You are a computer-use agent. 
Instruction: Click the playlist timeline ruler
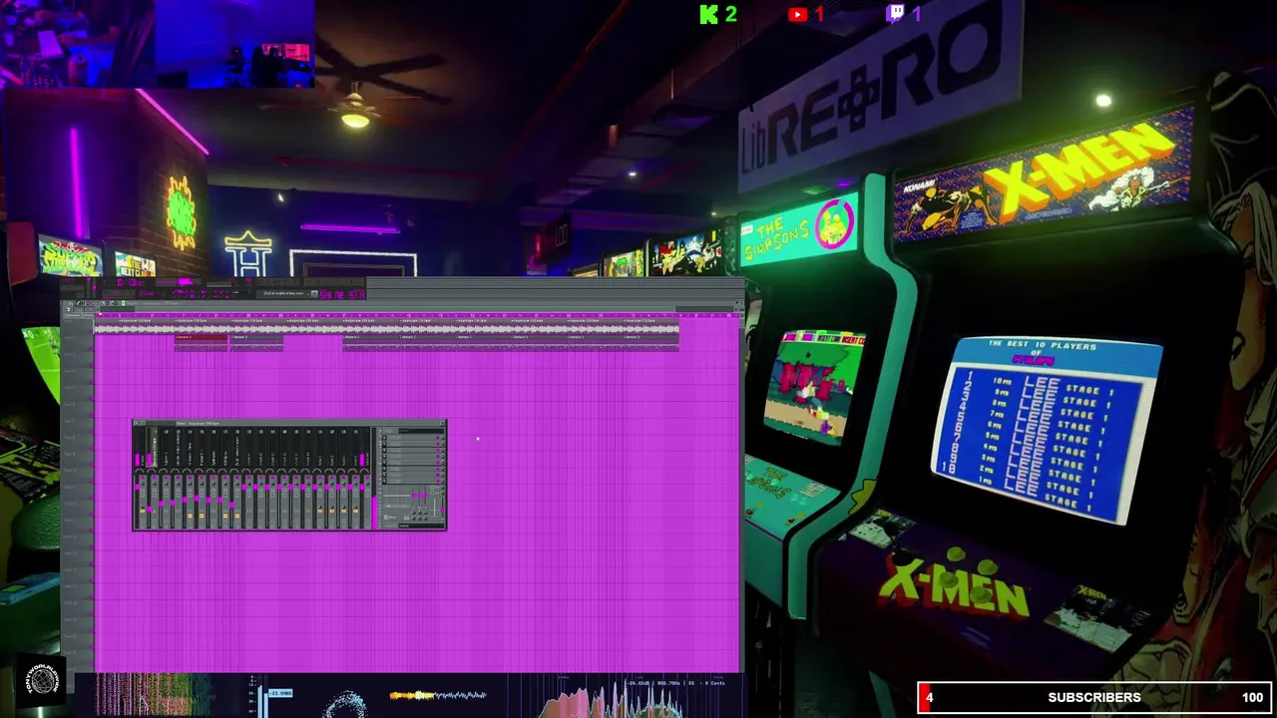[x=417, y=315]
